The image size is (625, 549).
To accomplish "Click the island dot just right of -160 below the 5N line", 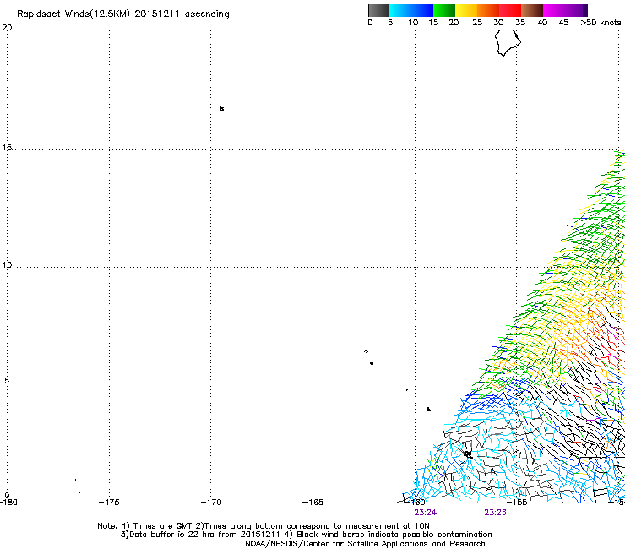I will click(428, 409).
